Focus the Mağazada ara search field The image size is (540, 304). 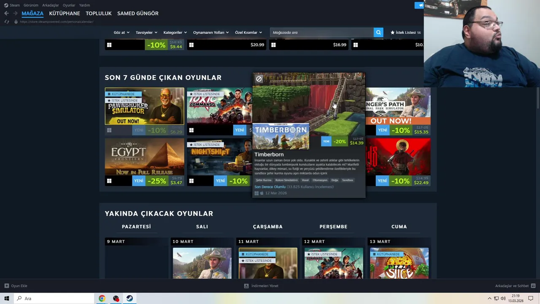click(x=321, y=33)
